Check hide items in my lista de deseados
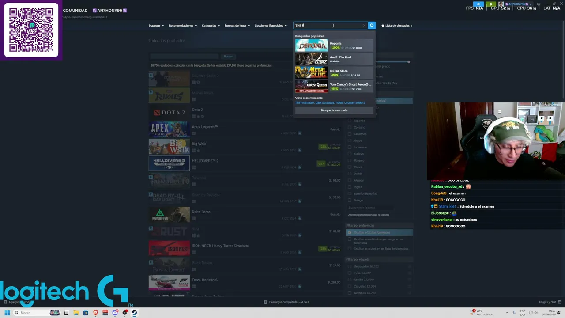The height and width of the screenshot is (318, 565). 350,249
